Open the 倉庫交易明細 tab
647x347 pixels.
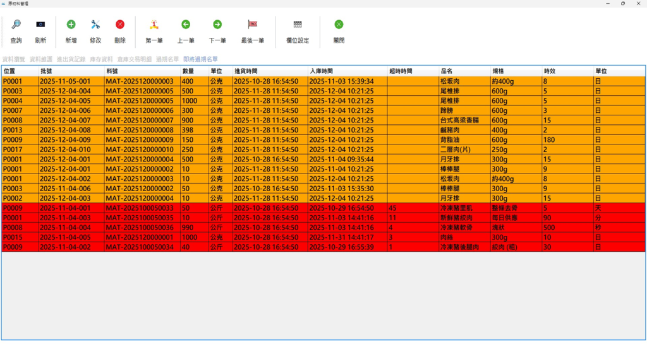tap(134, 59)
